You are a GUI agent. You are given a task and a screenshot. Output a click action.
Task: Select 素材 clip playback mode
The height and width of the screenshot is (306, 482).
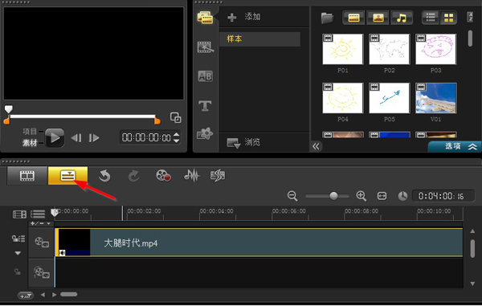[x=30, y=143]
